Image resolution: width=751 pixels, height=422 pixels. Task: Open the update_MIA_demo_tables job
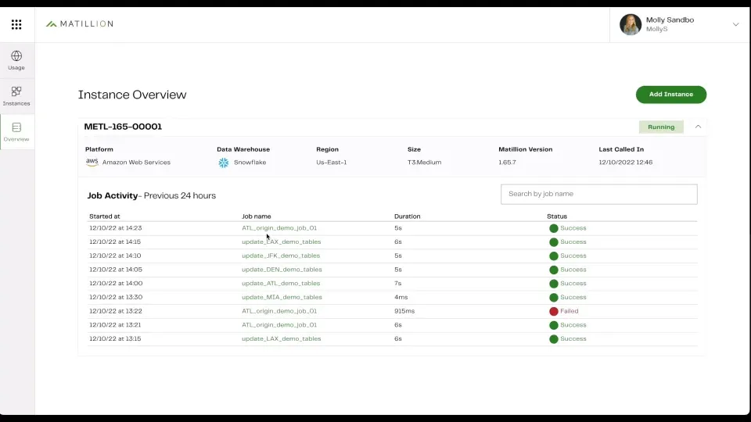pos(282,297)
